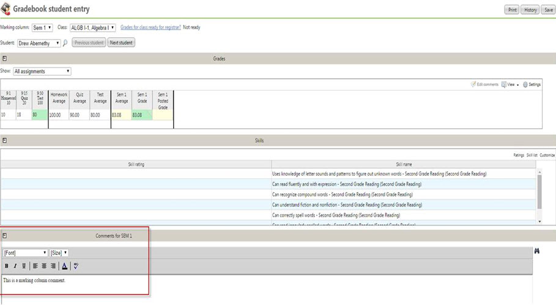The image size is (556, 305).
Task: Click the Homework Average value 100.00
Action: [59, 115]
